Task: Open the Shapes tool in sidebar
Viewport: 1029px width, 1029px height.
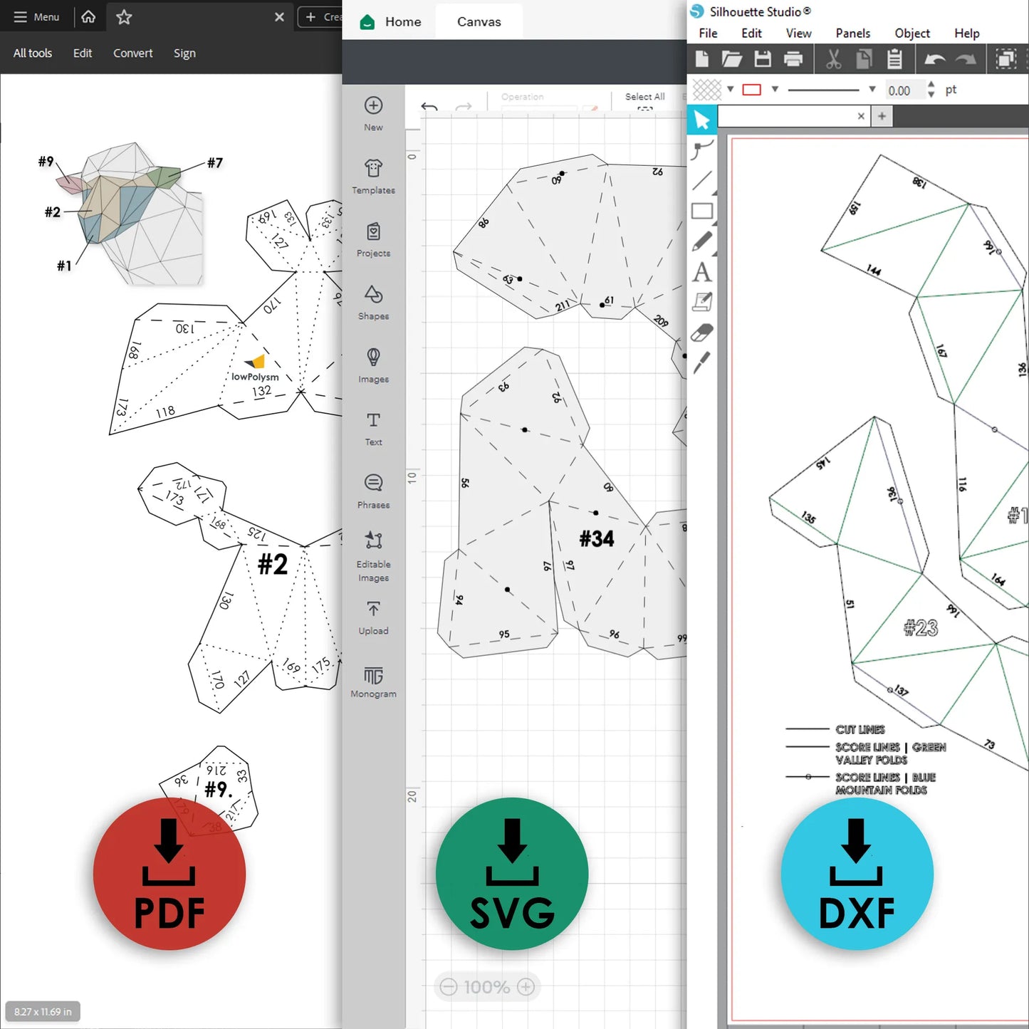Action: (x=373, y=302)
